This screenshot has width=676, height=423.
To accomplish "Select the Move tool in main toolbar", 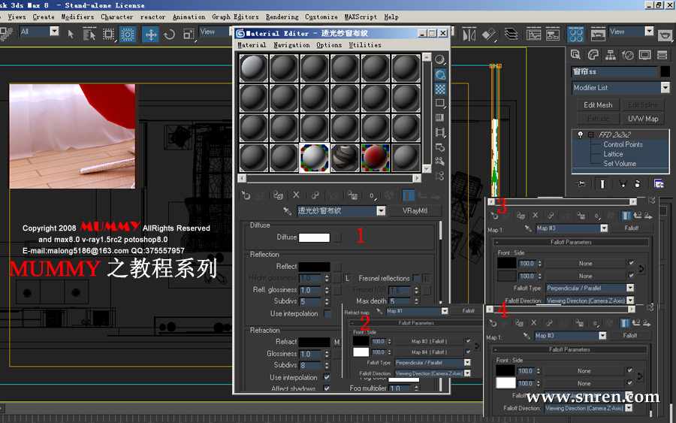I will point(150,34).
